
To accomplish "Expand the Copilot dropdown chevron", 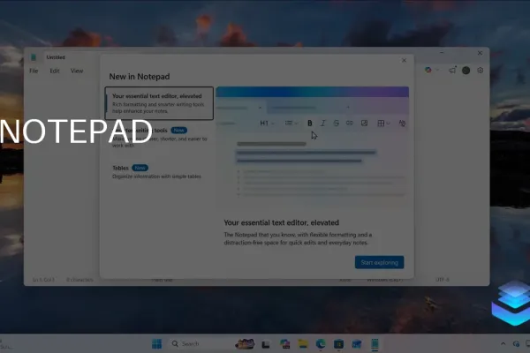I will coord(437,70).
